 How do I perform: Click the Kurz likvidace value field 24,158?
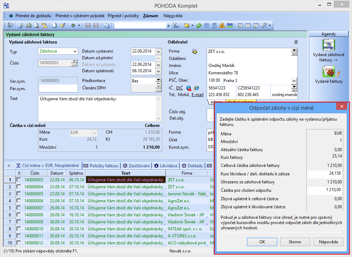click(325, 174)
